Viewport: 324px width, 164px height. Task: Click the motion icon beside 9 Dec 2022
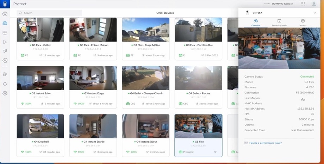203,55
